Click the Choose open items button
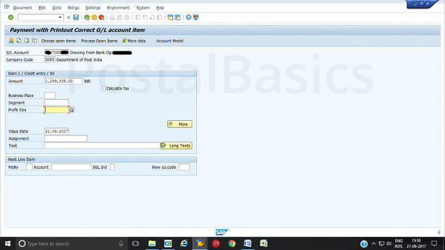This screenshot has height=250, width=445. tap(58, 41)
